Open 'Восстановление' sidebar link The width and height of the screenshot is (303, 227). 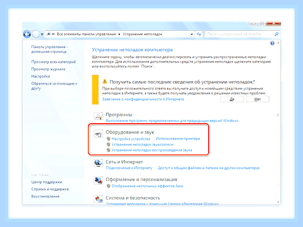coord(45,196)
